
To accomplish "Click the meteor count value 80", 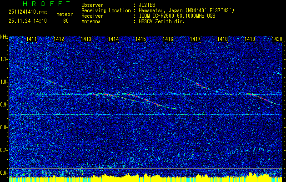I will point(66,20).
